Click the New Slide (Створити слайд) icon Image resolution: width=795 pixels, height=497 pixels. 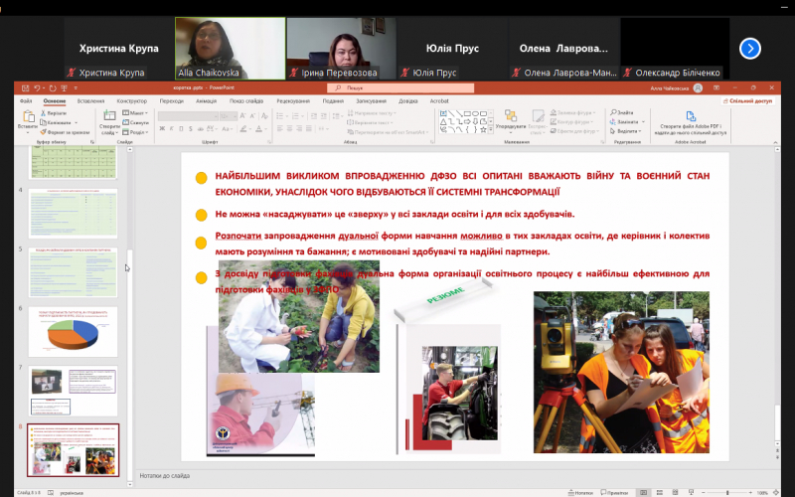pyautogui.click(x=109, y=115)
